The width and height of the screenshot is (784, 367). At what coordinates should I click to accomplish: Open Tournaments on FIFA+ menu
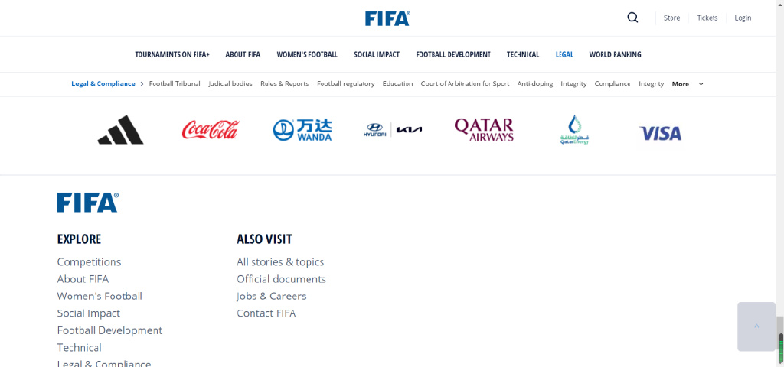pyautogui.click(x=172, y=54)
